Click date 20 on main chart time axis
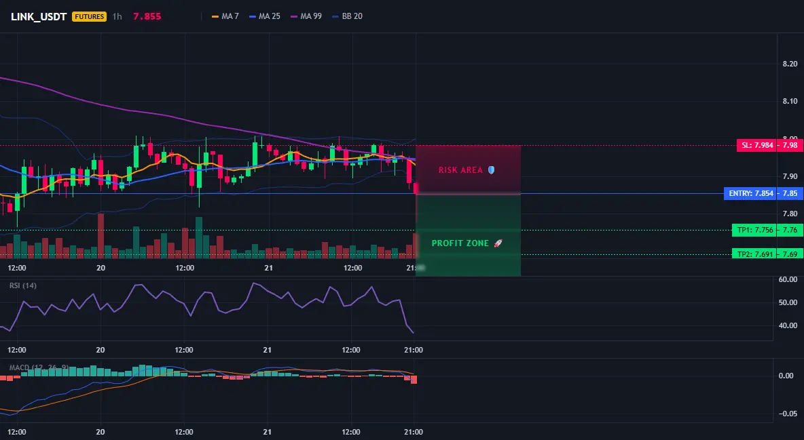Viewport: 804px width, 440px height. (100, 268)
